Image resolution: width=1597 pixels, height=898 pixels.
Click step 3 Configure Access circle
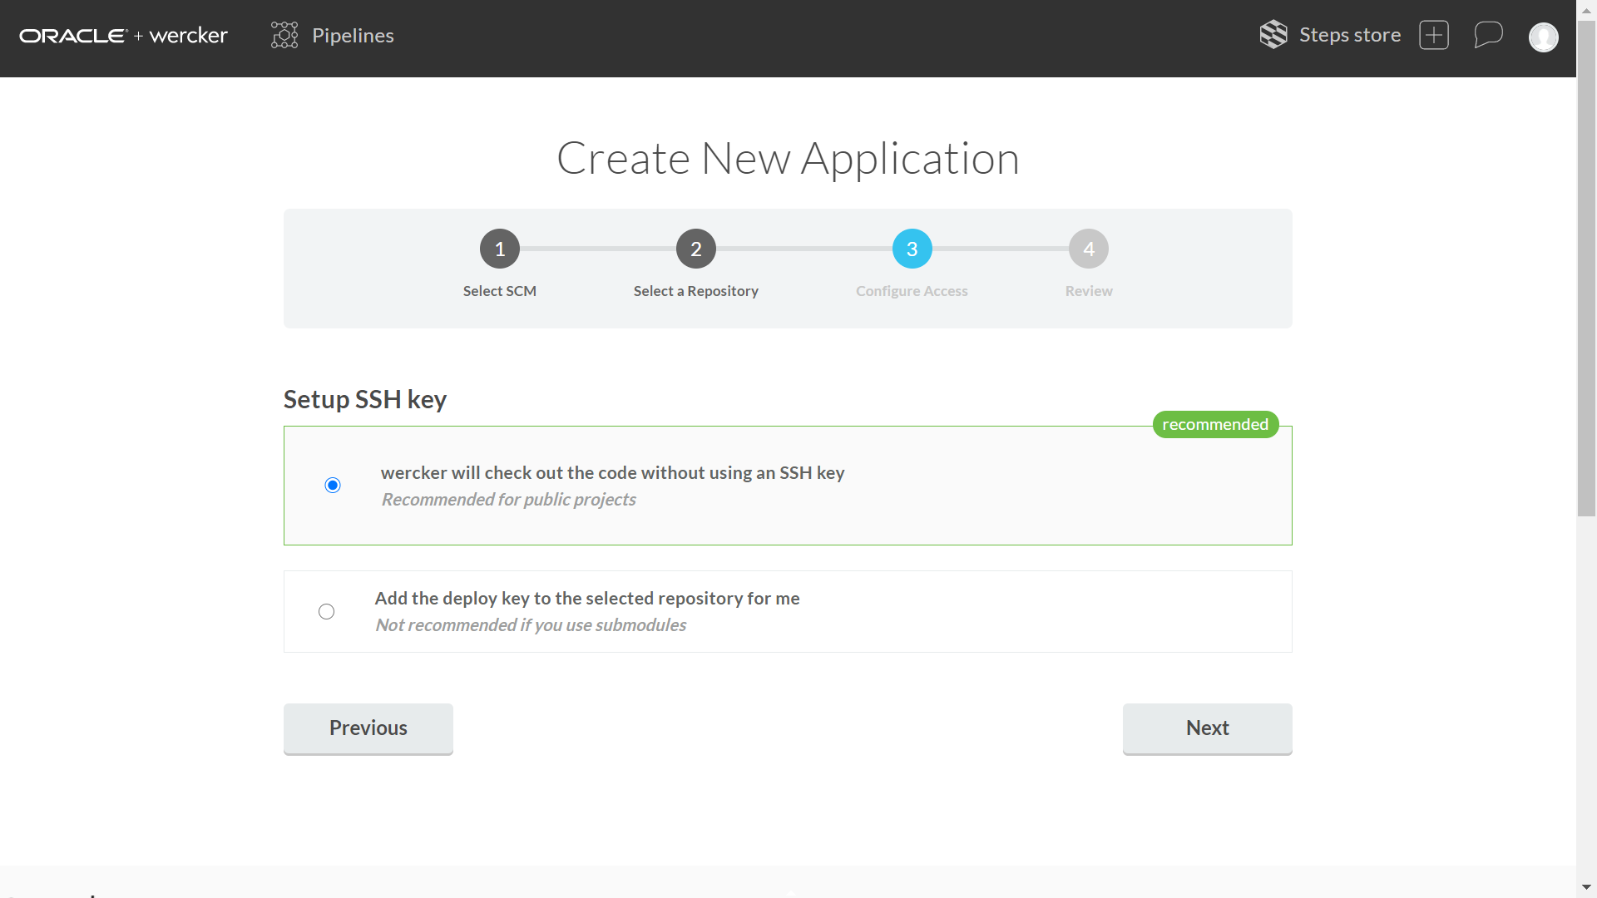coord(912,249)
